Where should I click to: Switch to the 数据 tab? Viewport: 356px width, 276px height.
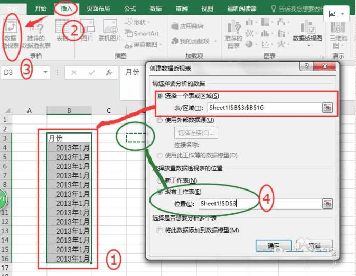(x=156, y=8)
